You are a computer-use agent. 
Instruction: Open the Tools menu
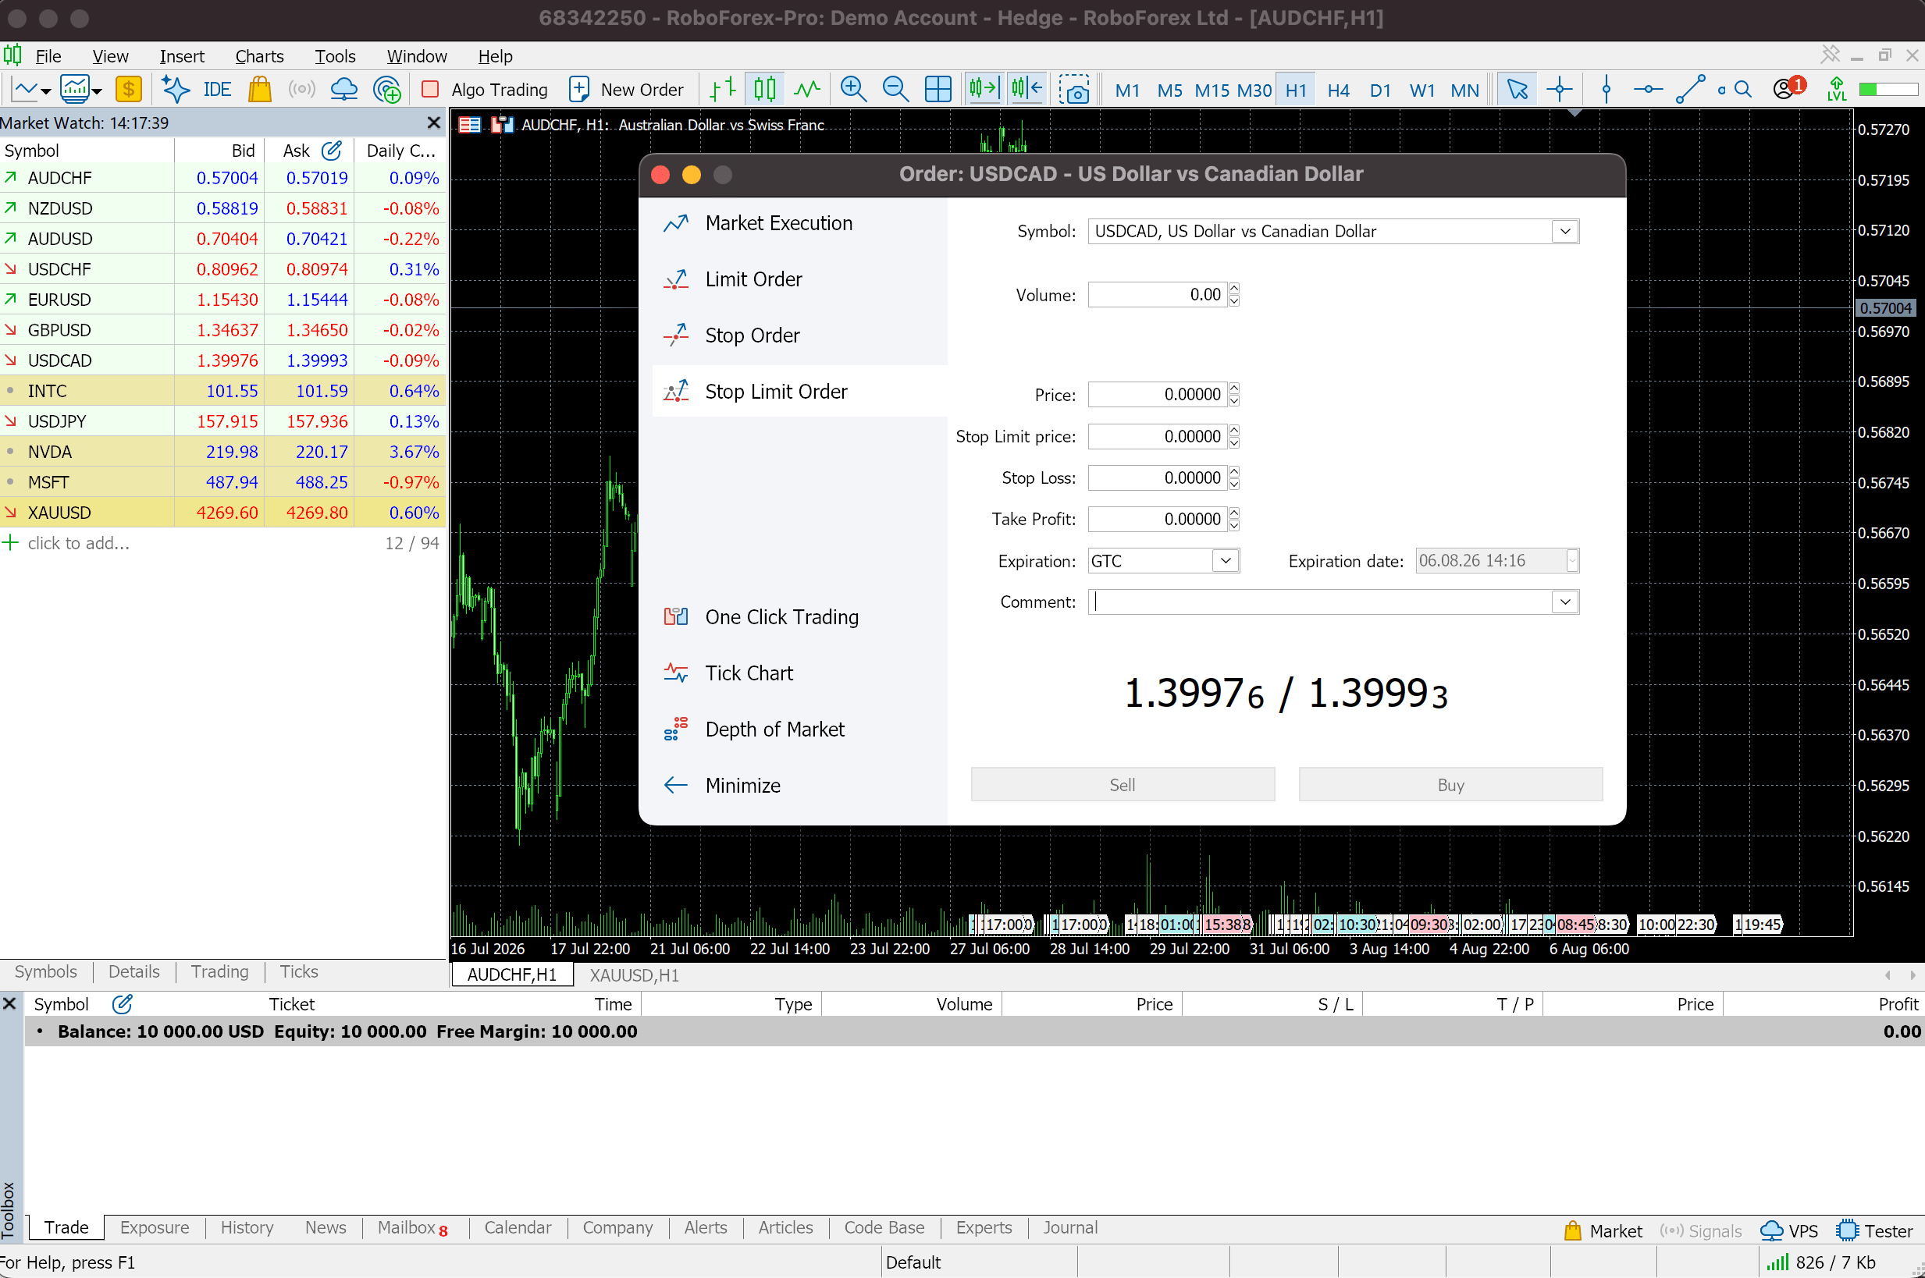coord(335,56)
